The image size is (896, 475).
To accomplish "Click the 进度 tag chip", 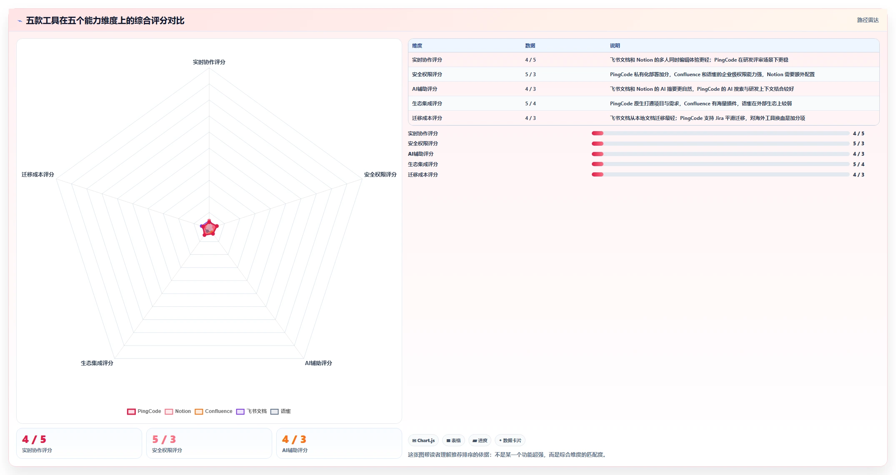I will point(480,440).
